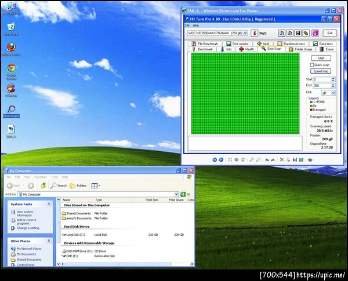Image resolution: width=348 pixels, height=281 pixels.
Task: Click the Go button in My Computer
Action: pyautogui.click(x=186, y=194)
